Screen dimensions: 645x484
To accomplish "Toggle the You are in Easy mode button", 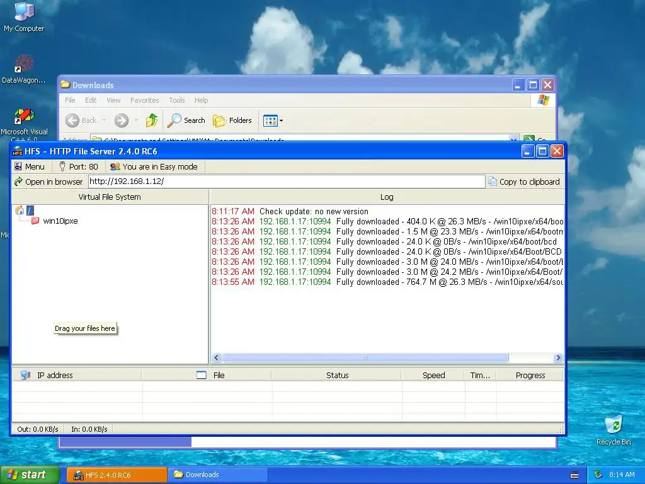I will tap(154, 166).
